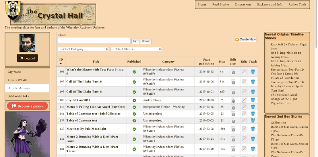The width and height of the screenshot is (318, 157).
Task: Trash article with ID 1121
Action: coord(253,149)
